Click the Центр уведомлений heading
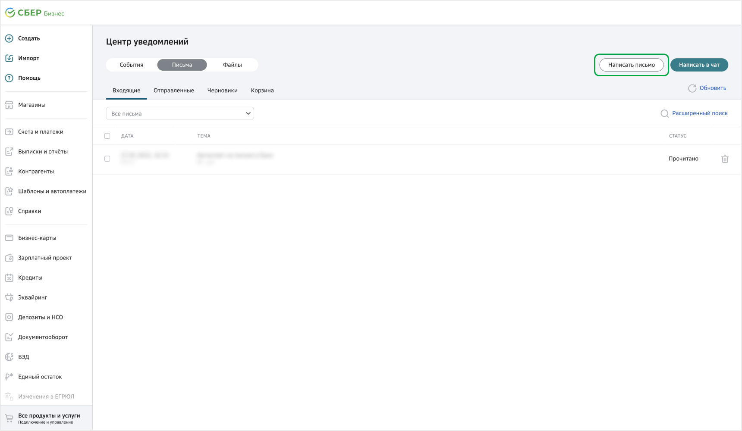 [x=147, y=42]
